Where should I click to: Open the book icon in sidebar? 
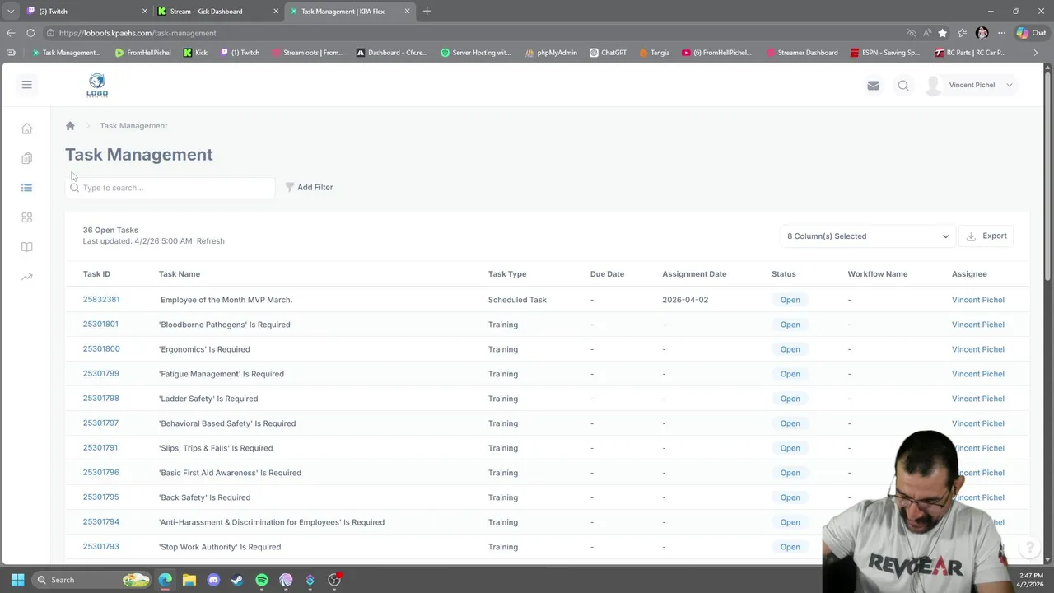pyautogui.click(x=26, y=247)
